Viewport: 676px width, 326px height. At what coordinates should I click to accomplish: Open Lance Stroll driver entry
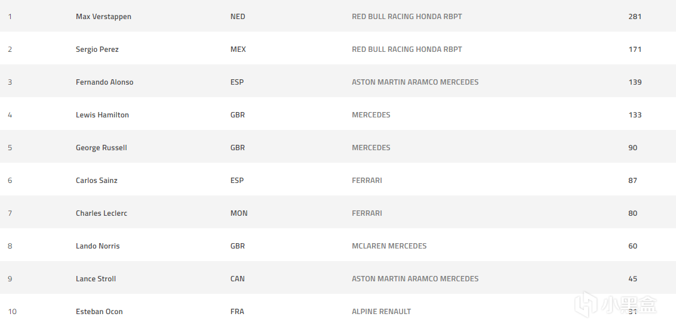96,279
